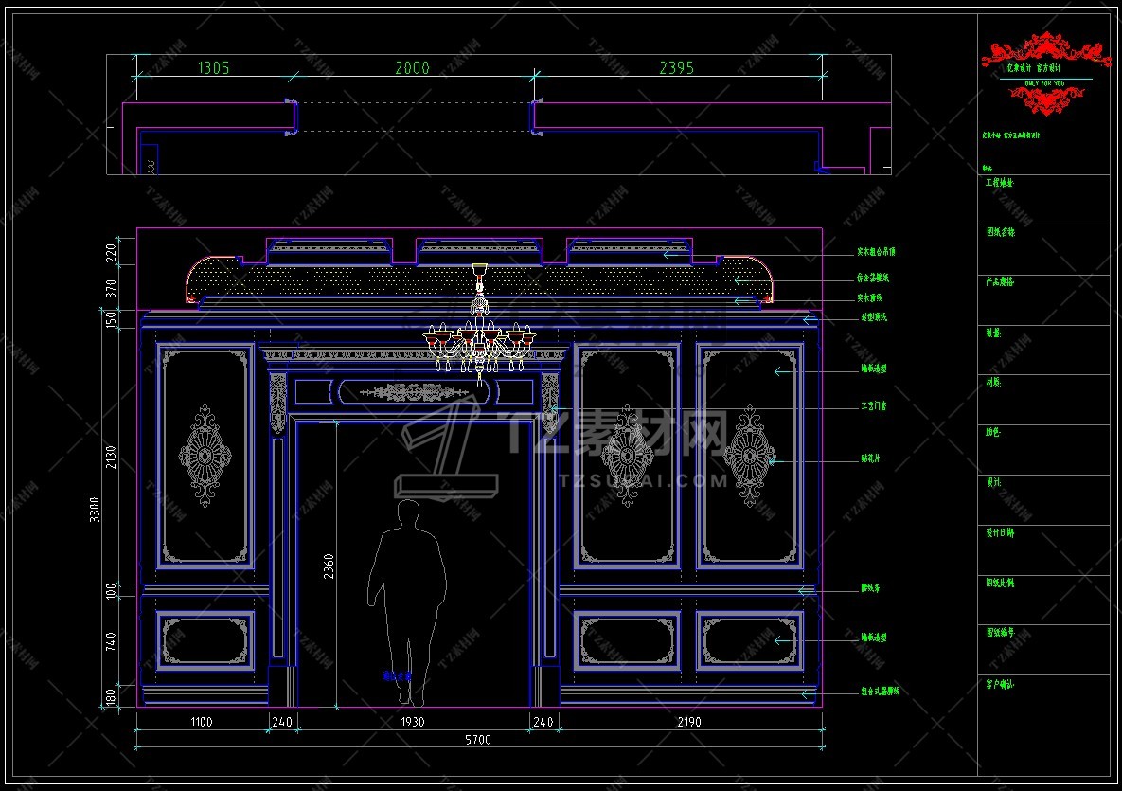Image resolution: width=1122 pixels, height=791 pixels.
Task: Select the 组合式踢脚线 annotation label
Action: pyautogui.click(x=881, y=691)
